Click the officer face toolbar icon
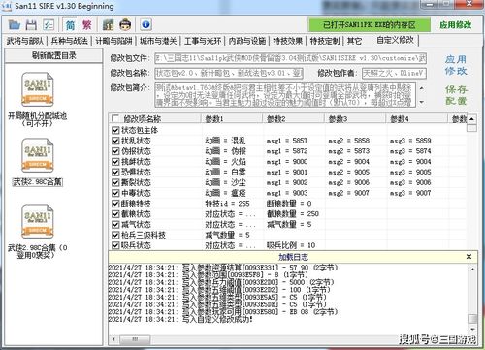Viewport: 485px width, 350px height. click(x=125, y=25)
